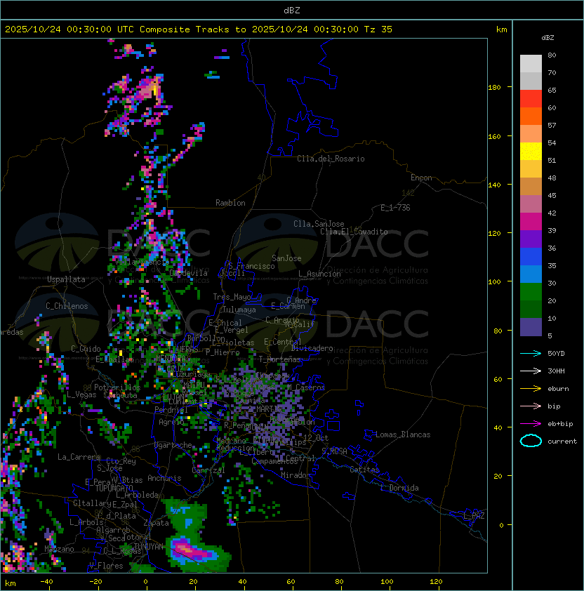Pick the tan 45–48 dBZ swatch
This screenshot has height=591, width=584.
click(x=531, y=187)
